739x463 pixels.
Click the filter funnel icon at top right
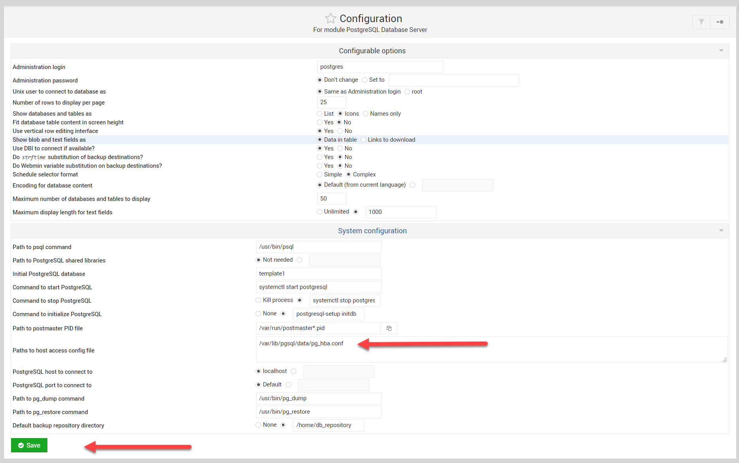(x=701, y=22)
